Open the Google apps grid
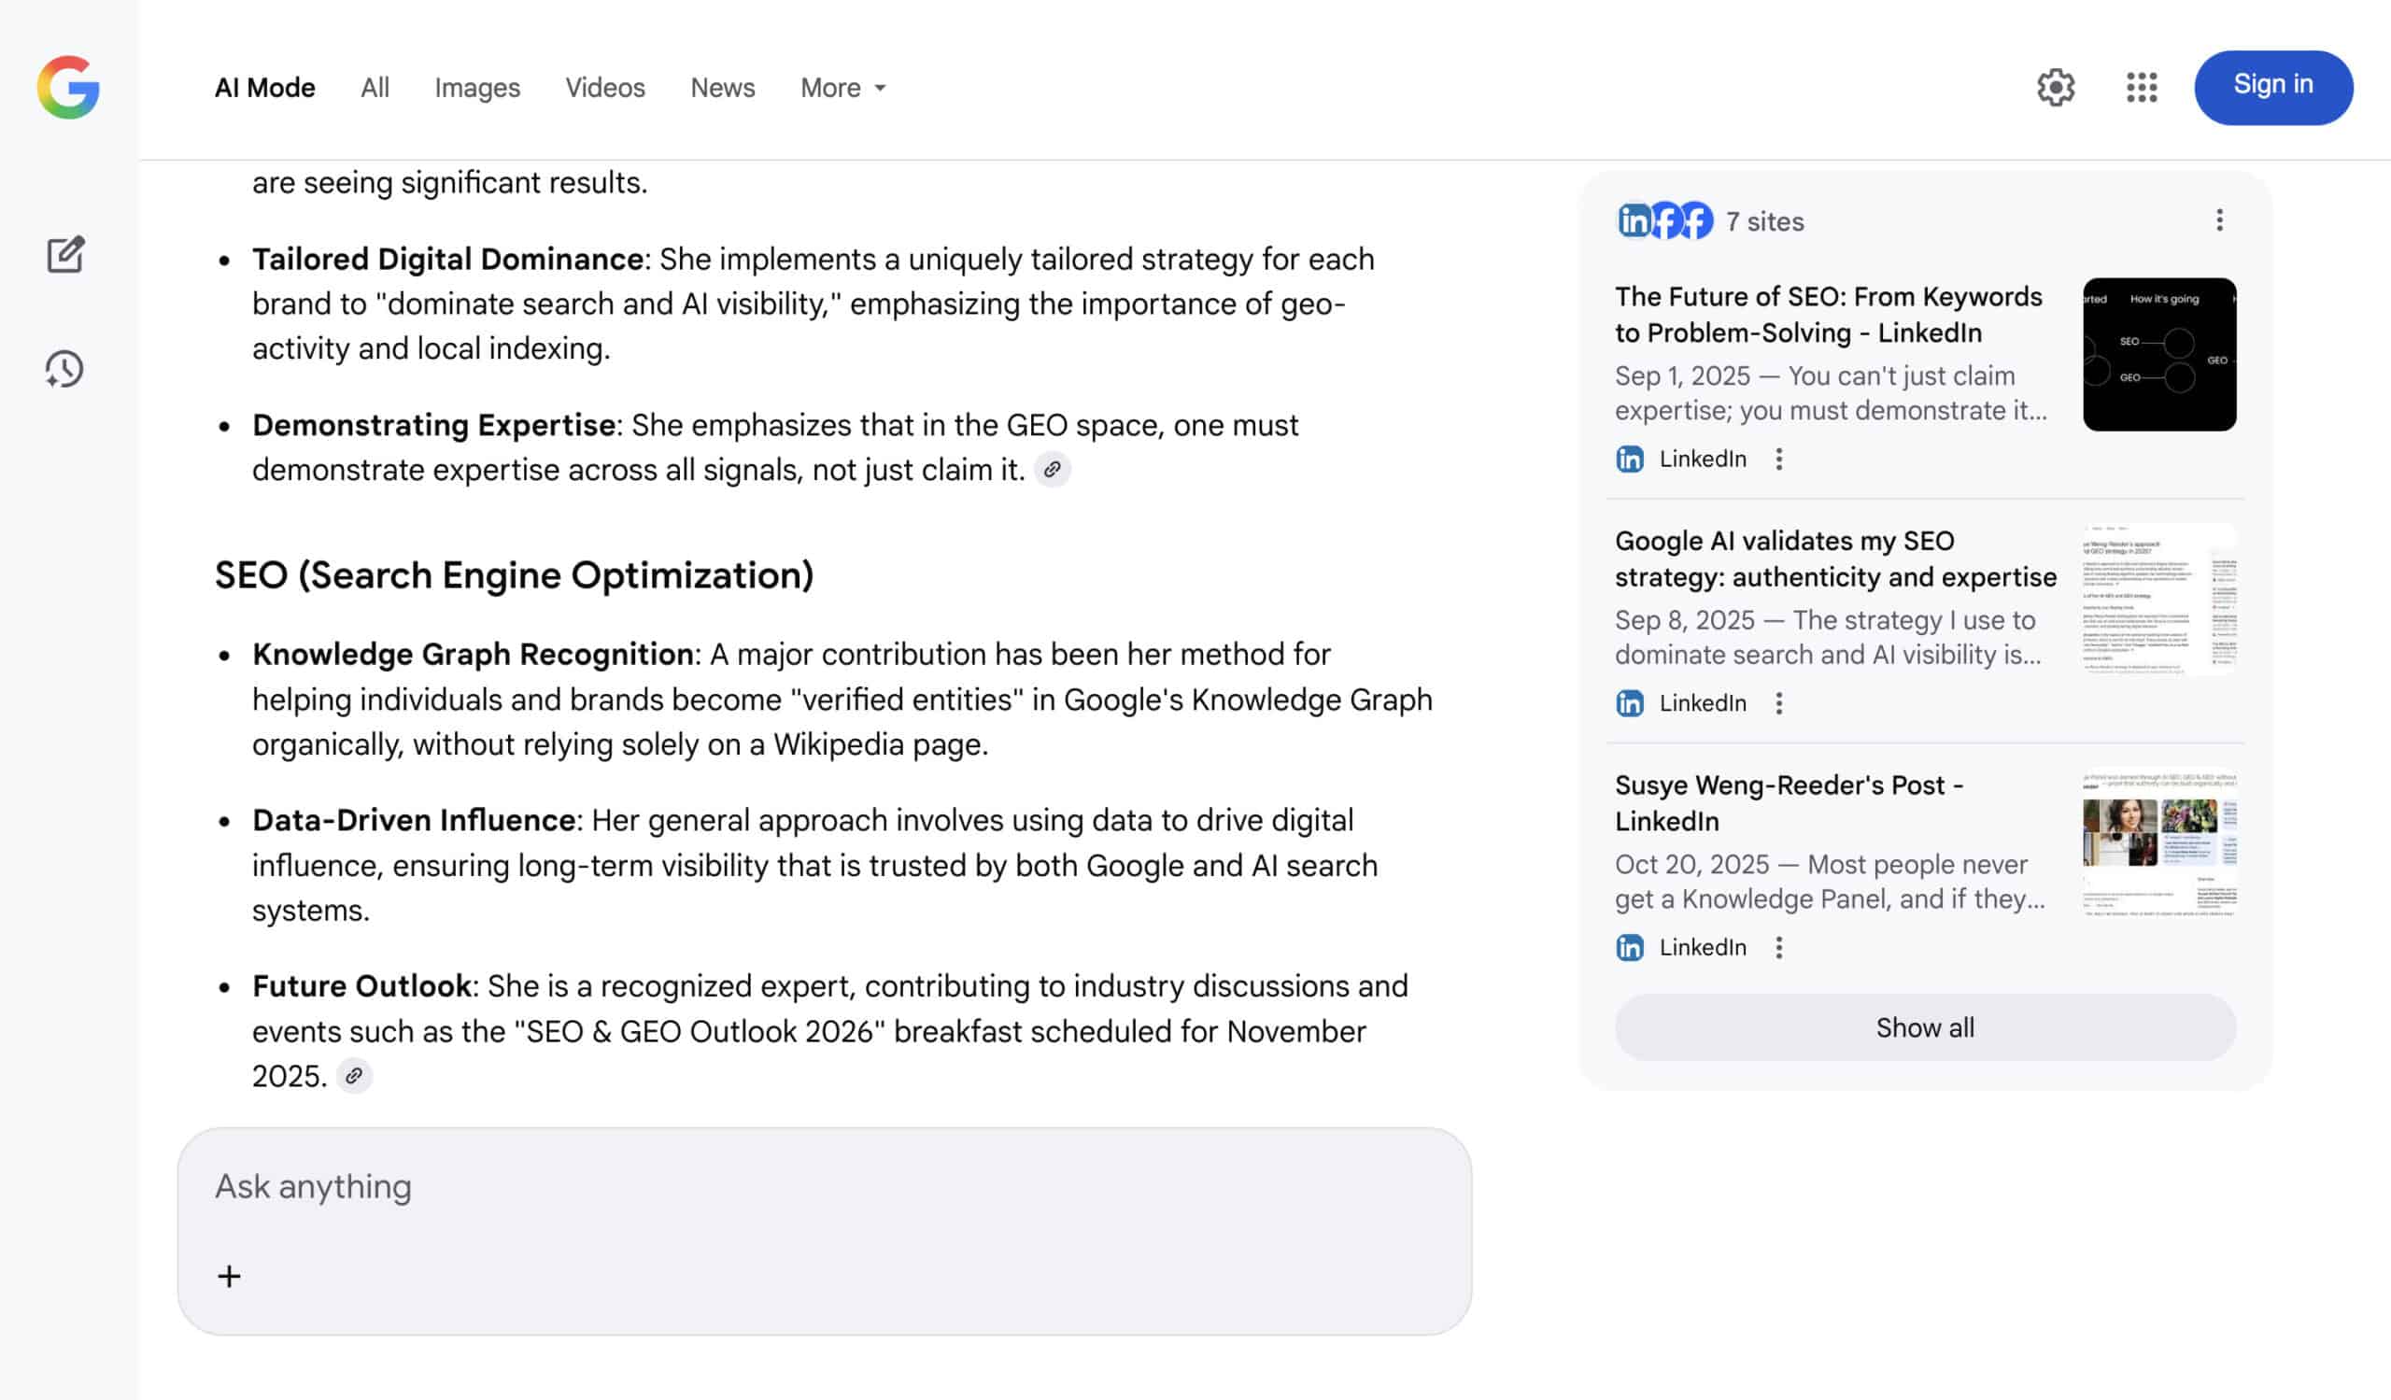2391x1400 pixels. point(2142,87)
